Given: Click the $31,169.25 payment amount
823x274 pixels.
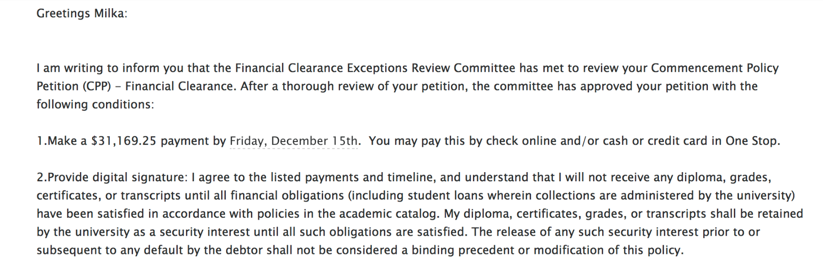Looking at the screenshot, I should click(124, 141).
